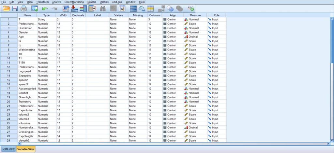Image resolution: width=334 pixels, height=153 pixels.
Task: Open Find with the binoculars icon
Action: coord(103,8)
